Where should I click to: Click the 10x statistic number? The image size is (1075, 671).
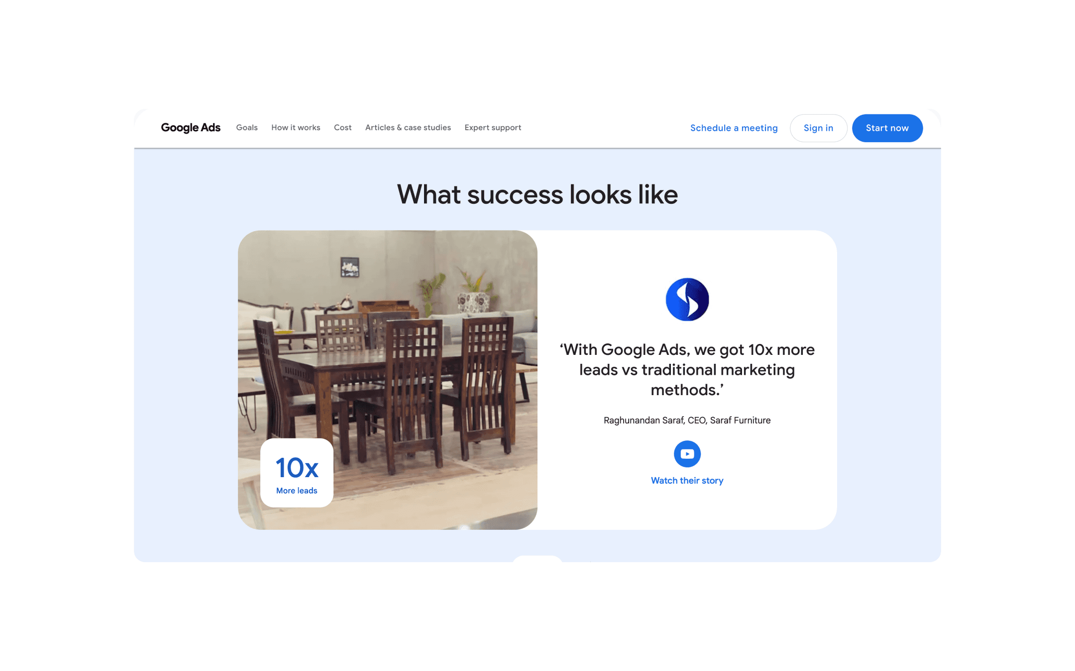[297, 468]
